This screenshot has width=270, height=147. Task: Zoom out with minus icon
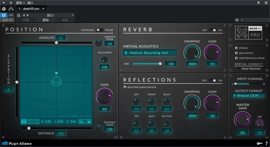[81, 122]
